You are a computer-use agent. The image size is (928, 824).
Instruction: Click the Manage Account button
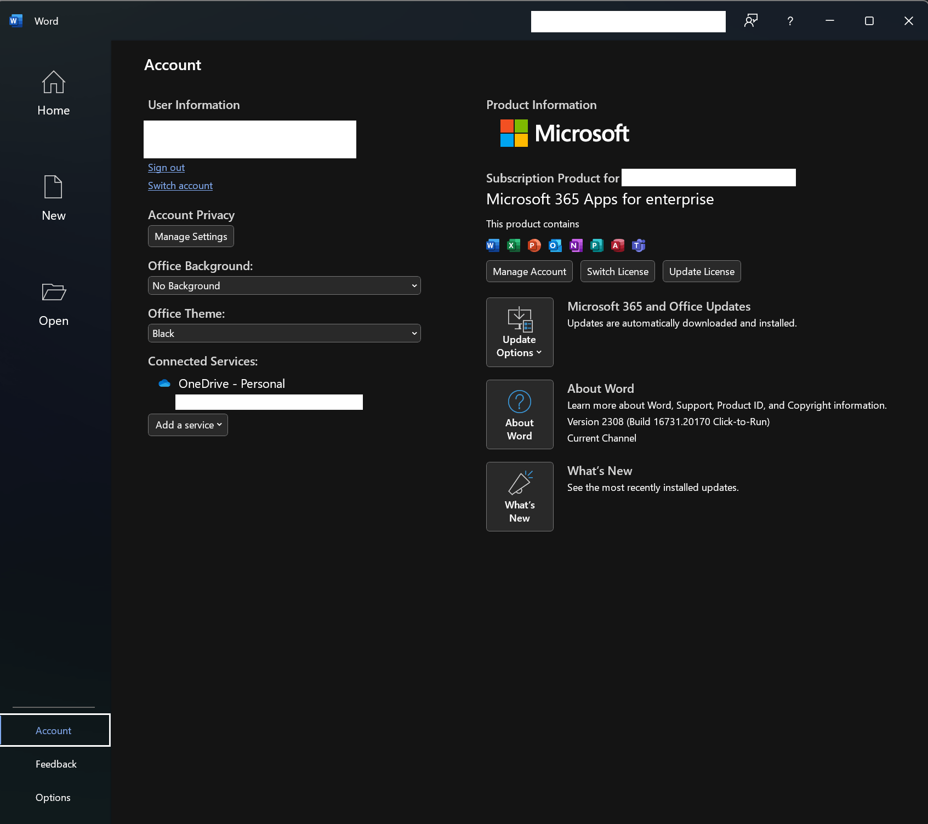(530, 272)
